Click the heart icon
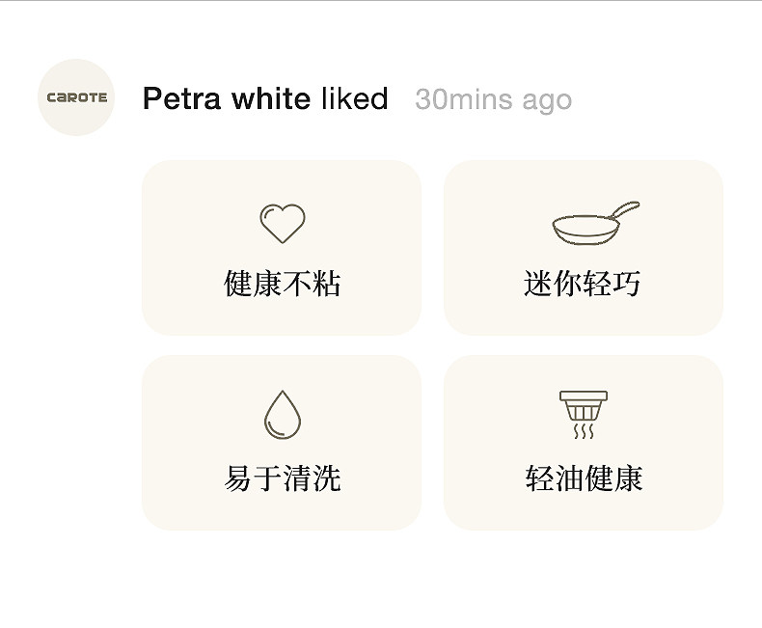 pos(282,224)
